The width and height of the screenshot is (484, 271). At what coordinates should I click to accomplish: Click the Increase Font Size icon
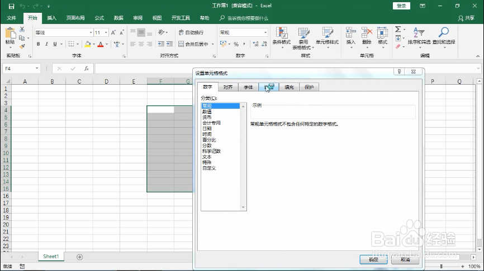[x=113, y=33]
